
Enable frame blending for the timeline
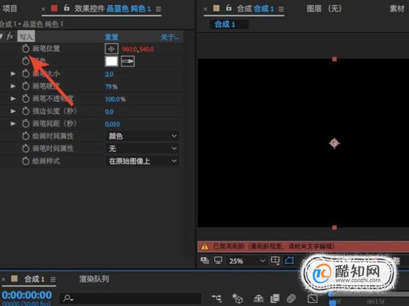coord(274,298)
